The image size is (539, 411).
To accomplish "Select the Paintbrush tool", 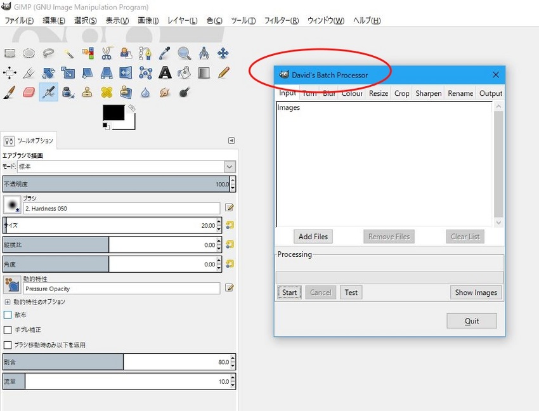I will (x=10, y=92).
